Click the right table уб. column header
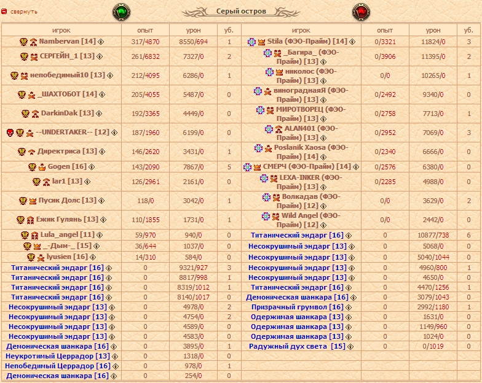The width and height of the screenshot is (482, 383). pyautogui.click(x=468, y=30)
